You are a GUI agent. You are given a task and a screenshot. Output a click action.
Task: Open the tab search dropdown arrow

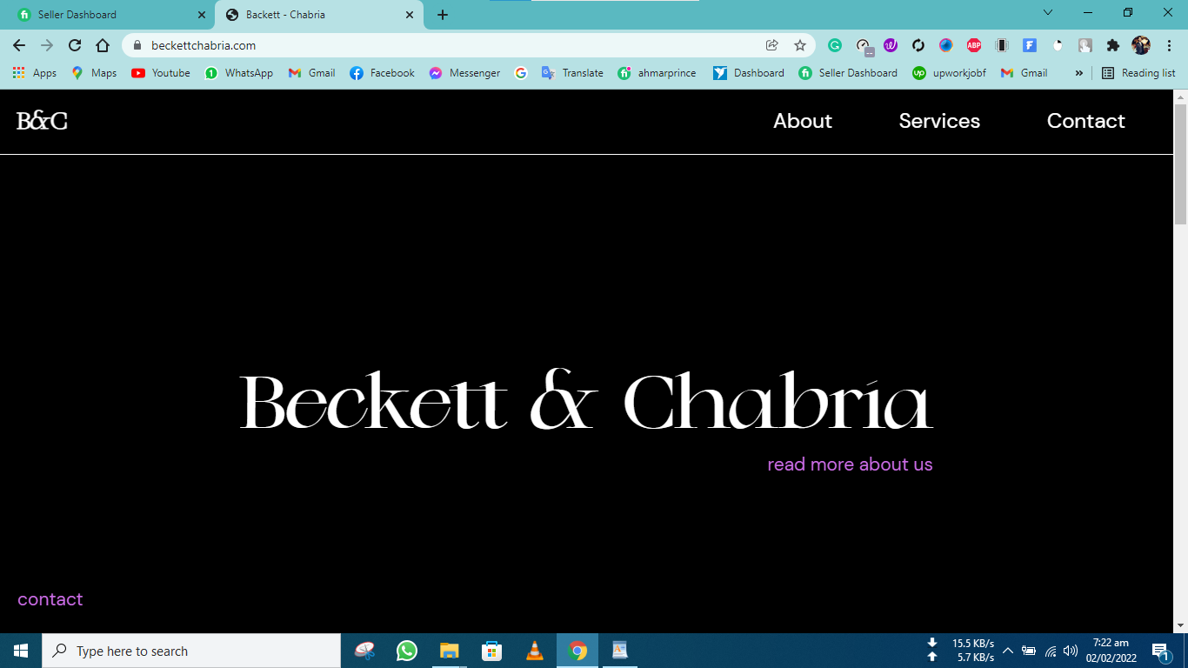pyautogui.click(x=1048, y=13)
